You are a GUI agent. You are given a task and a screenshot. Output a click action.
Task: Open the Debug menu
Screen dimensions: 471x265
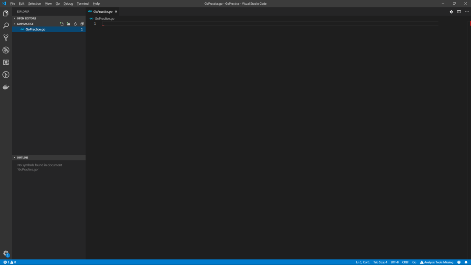[68, 4]
